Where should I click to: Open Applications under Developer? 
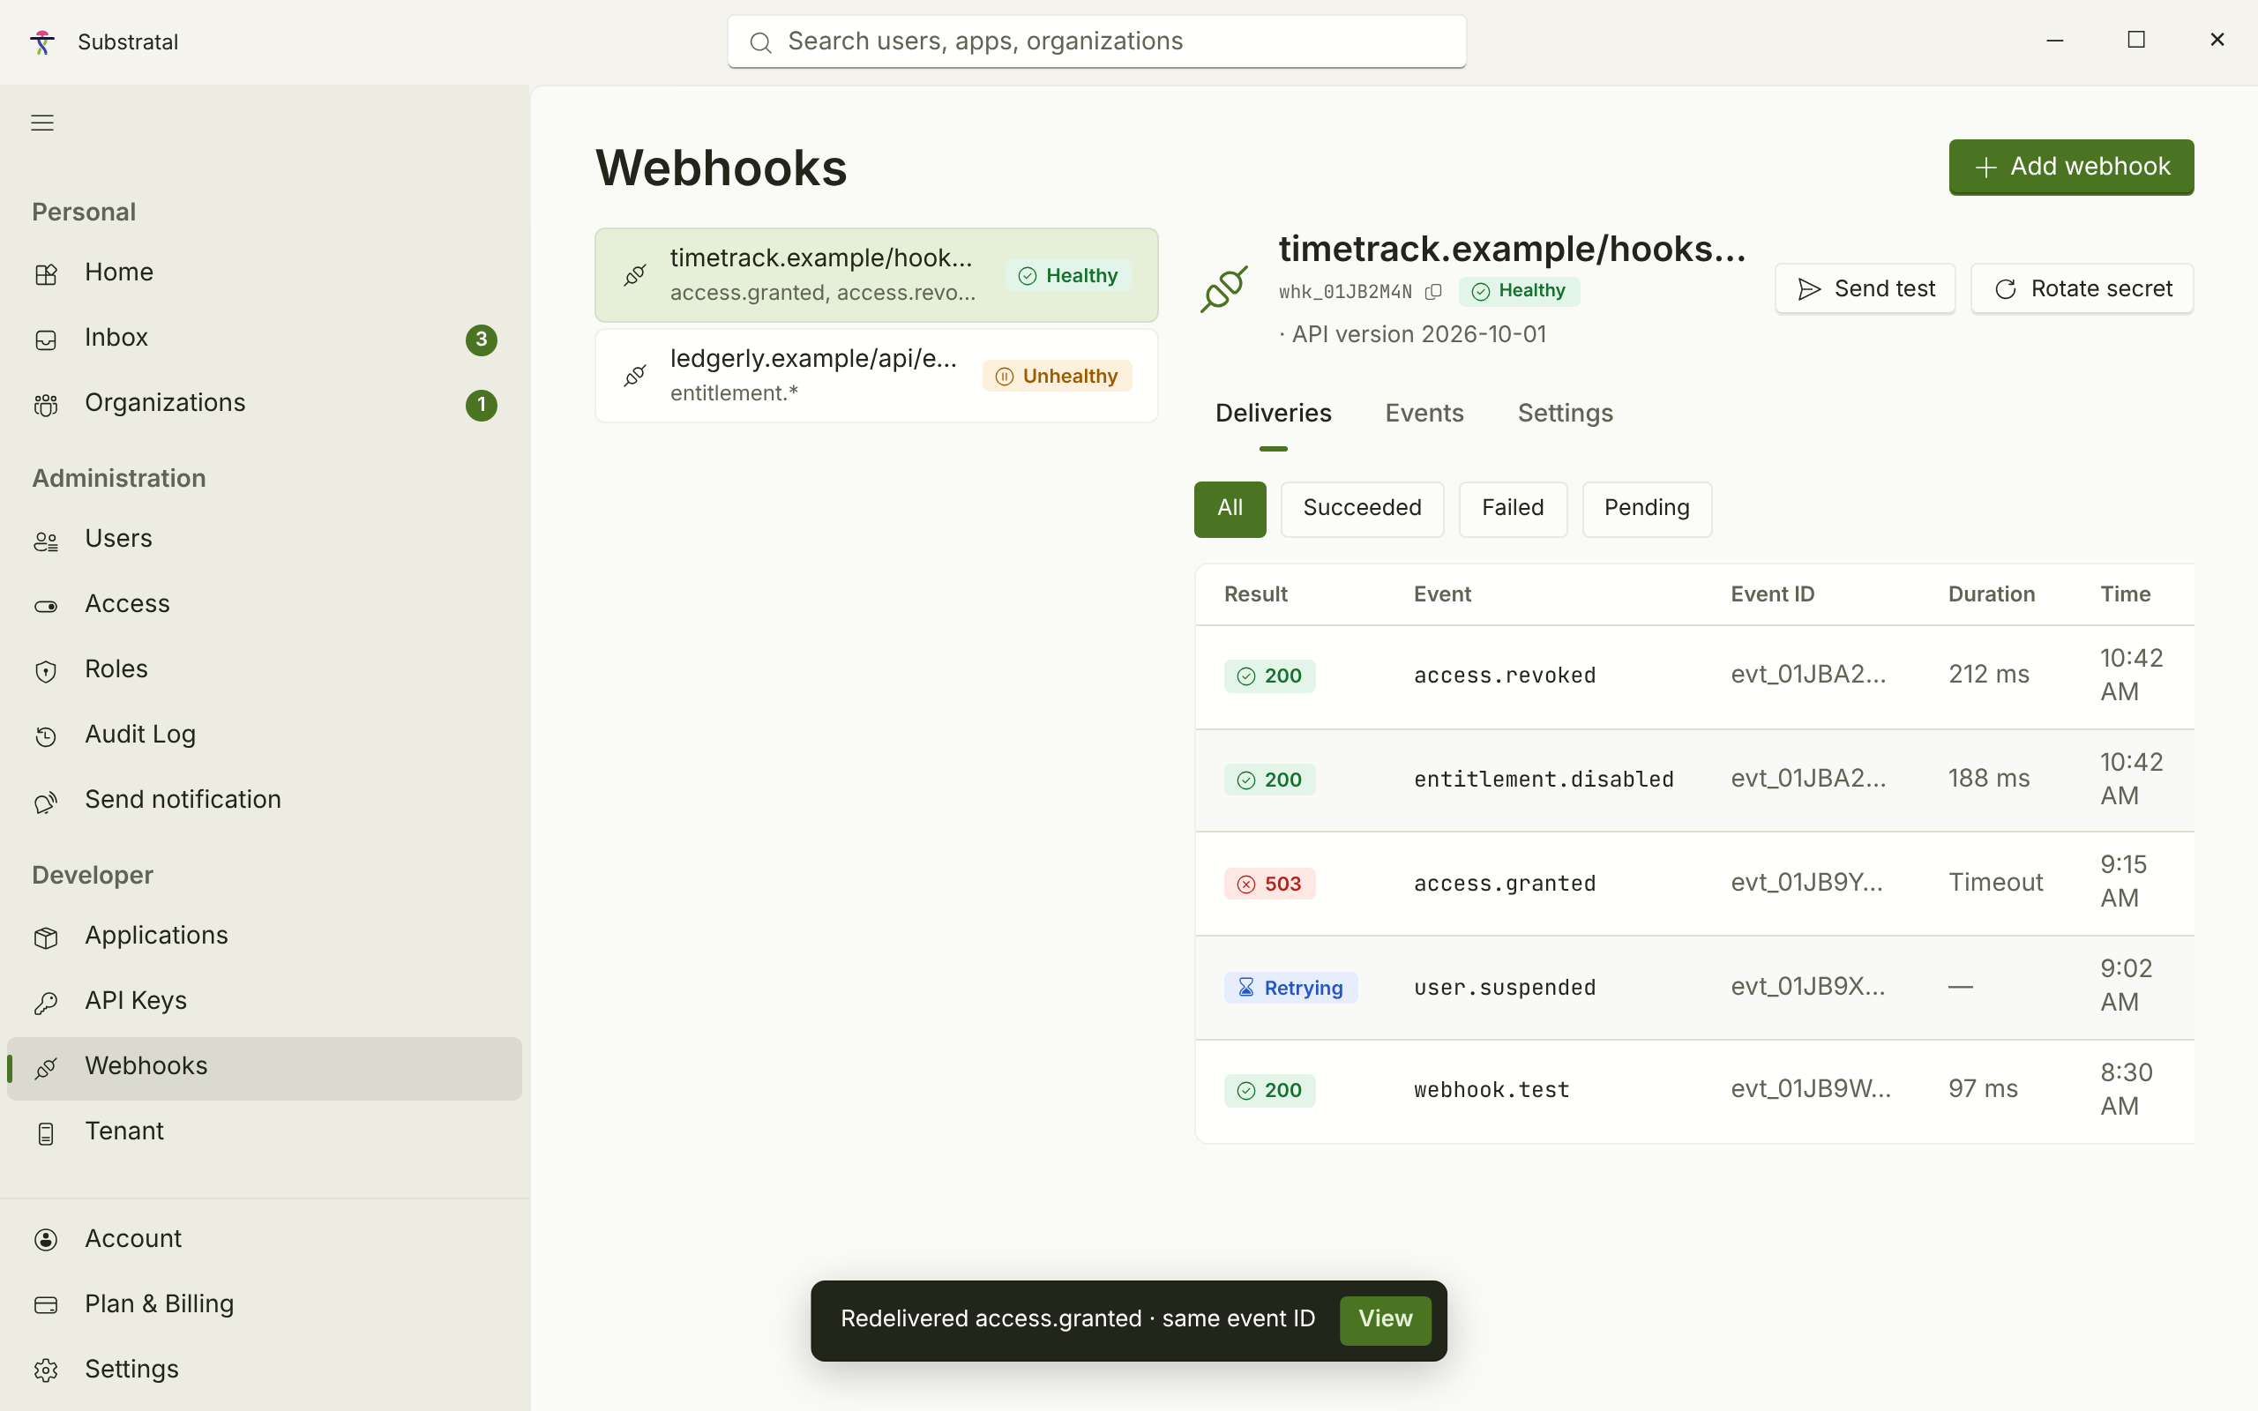264,936
